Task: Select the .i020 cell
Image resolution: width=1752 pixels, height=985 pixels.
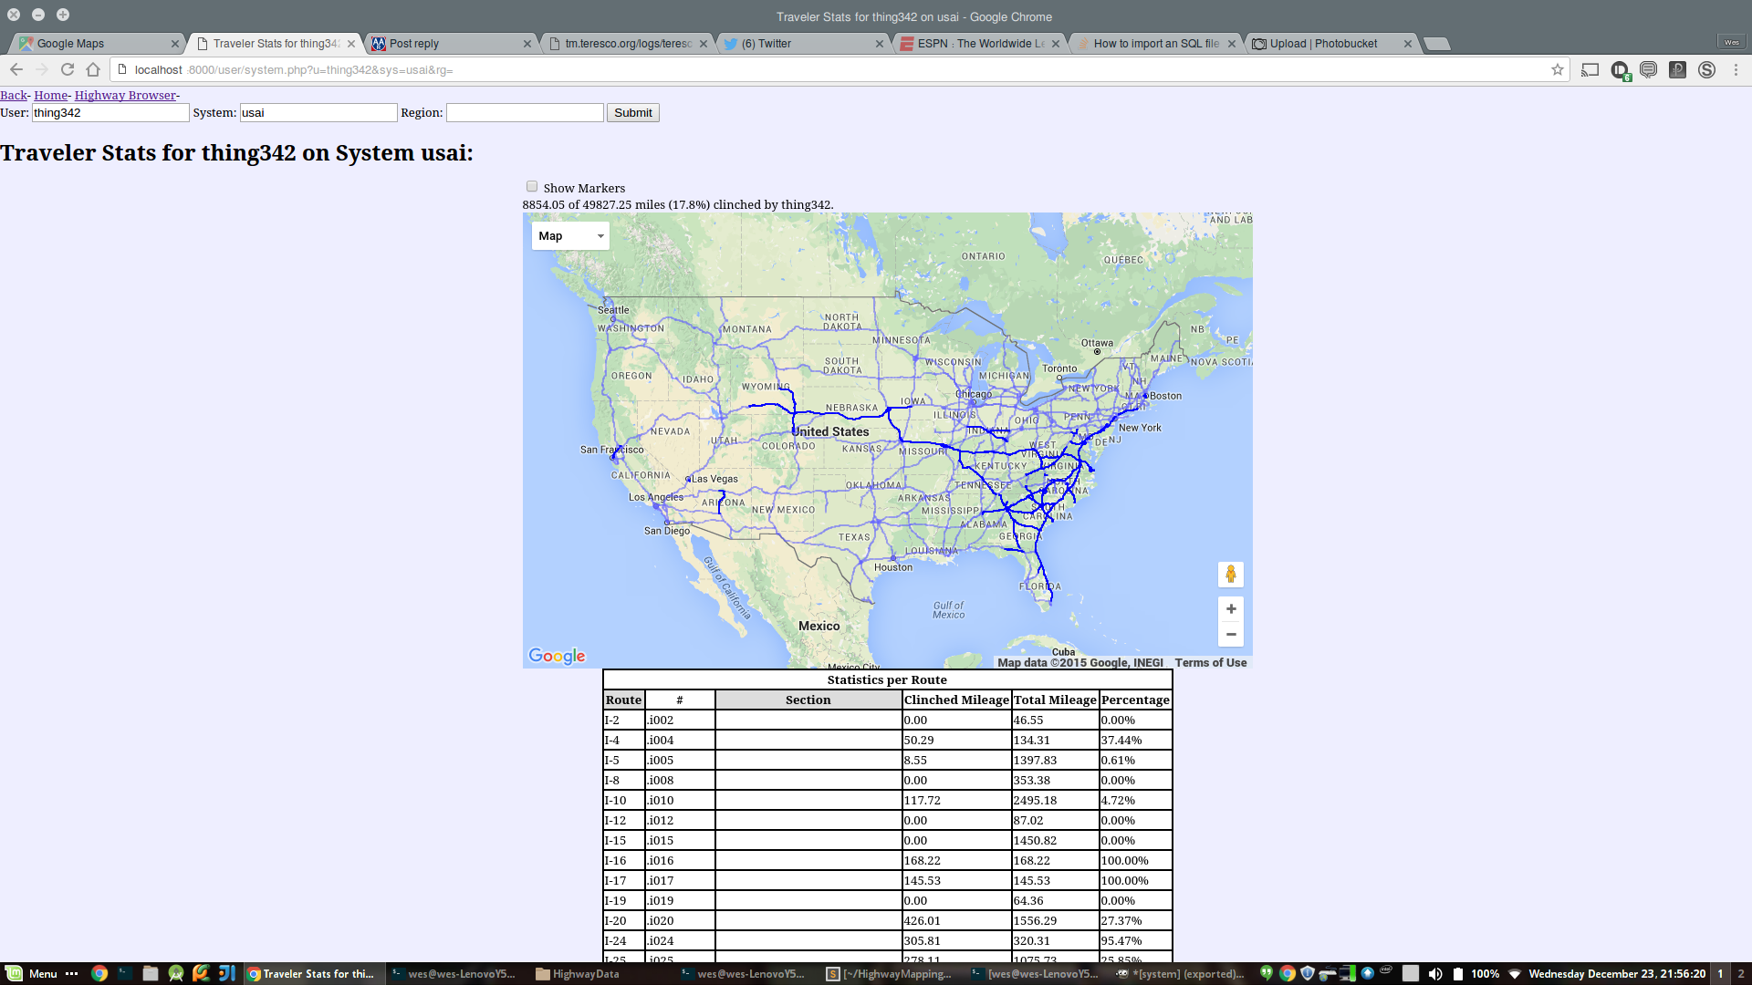Action: (x=680, y=920)
